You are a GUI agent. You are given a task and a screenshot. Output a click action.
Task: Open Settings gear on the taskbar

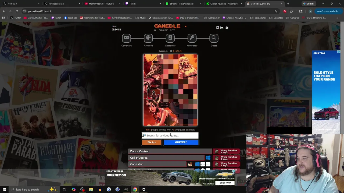coord(144,190)
